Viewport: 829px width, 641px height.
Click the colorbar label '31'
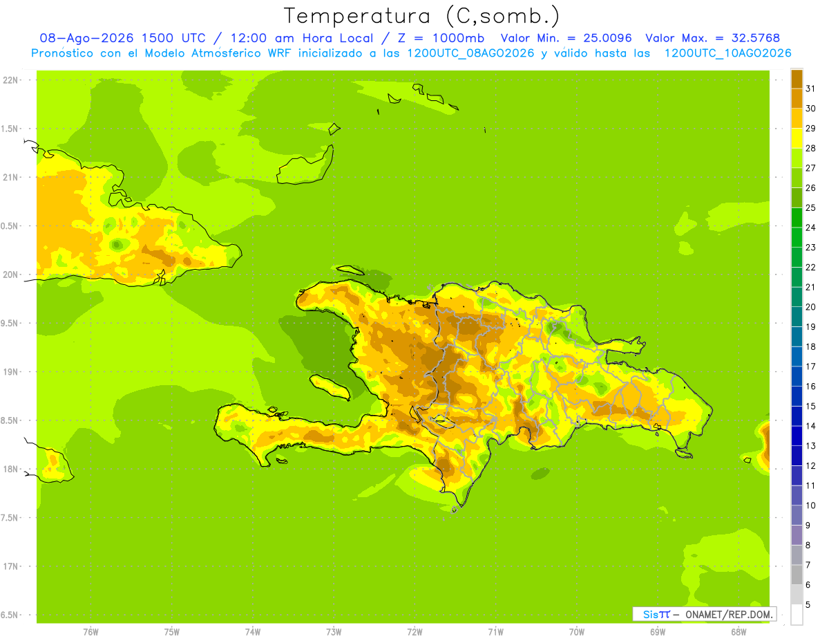(810, 89)
